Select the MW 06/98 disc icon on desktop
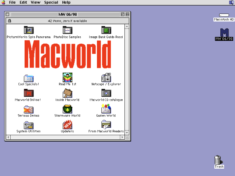Image resolution: width=235 pixels, height=176 pixels. pyautogui.click(x=224, y=32)
